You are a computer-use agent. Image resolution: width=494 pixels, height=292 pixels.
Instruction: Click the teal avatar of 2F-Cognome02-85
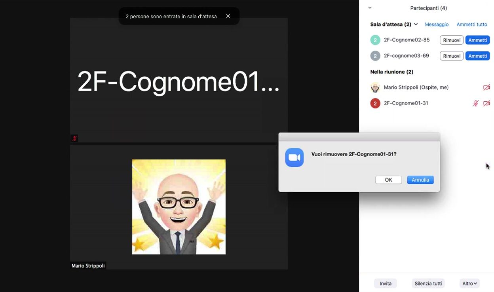pyautogui.click(x=375, y=40)
